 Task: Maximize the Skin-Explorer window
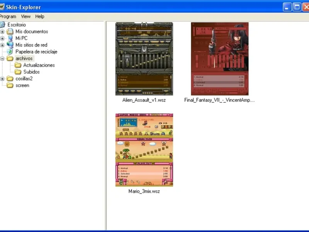[297, 7]
